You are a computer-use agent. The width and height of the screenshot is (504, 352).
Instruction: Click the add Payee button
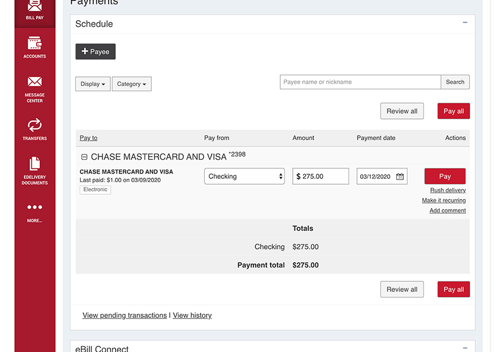(95, 51)
